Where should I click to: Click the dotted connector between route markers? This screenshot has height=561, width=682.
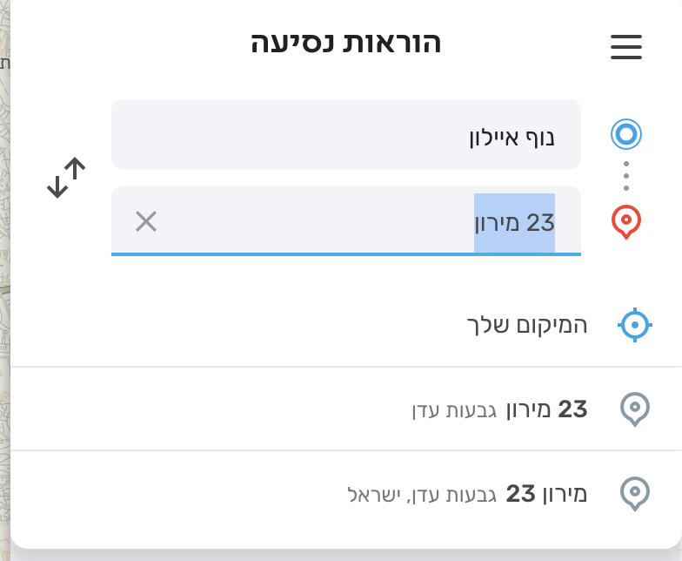tap(626, 176)
